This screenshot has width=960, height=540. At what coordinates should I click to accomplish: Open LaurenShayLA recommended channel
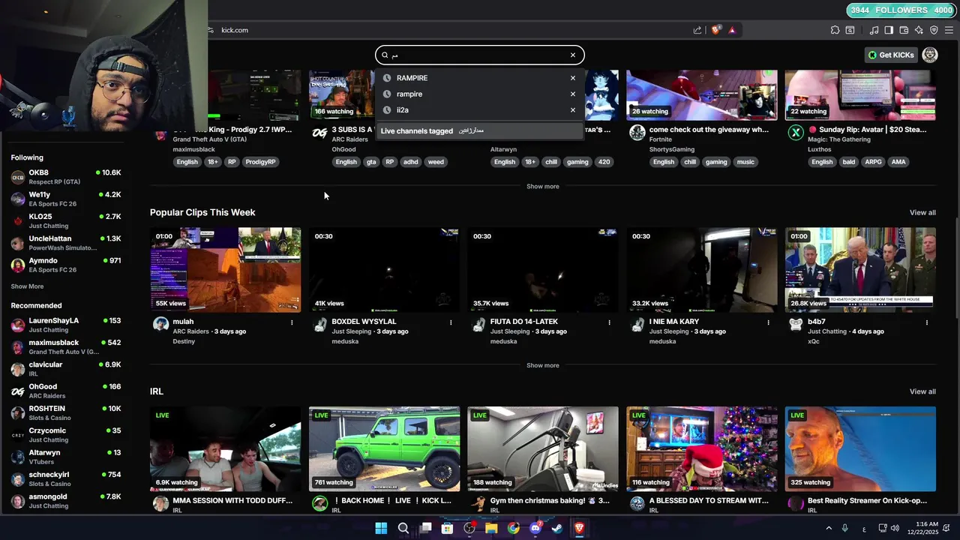(x=66, y=325)
